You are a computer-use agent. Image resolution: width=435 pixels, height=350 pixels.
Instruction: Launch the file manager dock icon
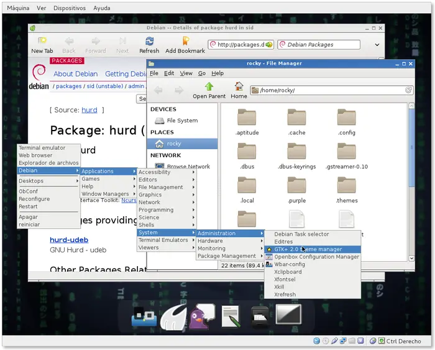pos(260,316)
